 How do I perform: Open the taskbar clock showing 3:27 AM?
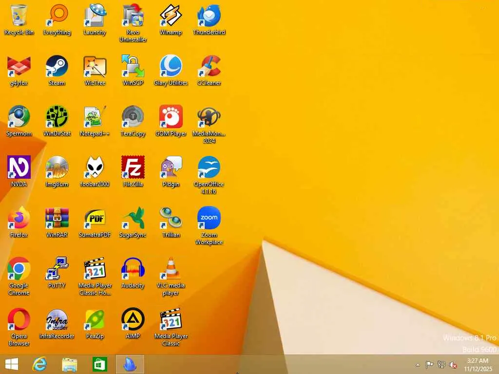[478, 365]
